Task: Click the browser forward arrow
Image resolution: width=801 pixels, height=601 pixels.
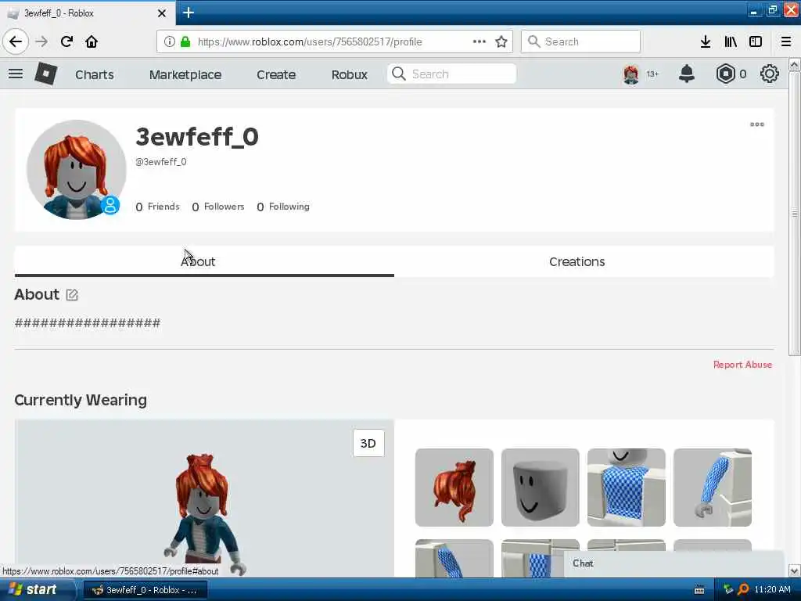Action: [42, 41]
